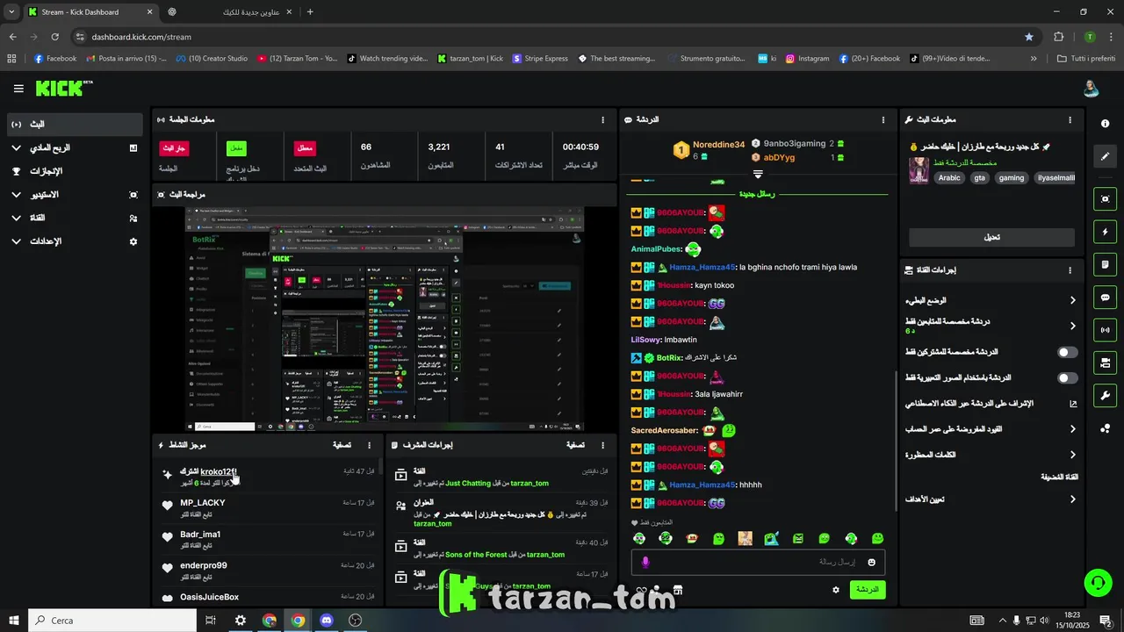Click the document icon in the right sidebar

point(1105,264)
